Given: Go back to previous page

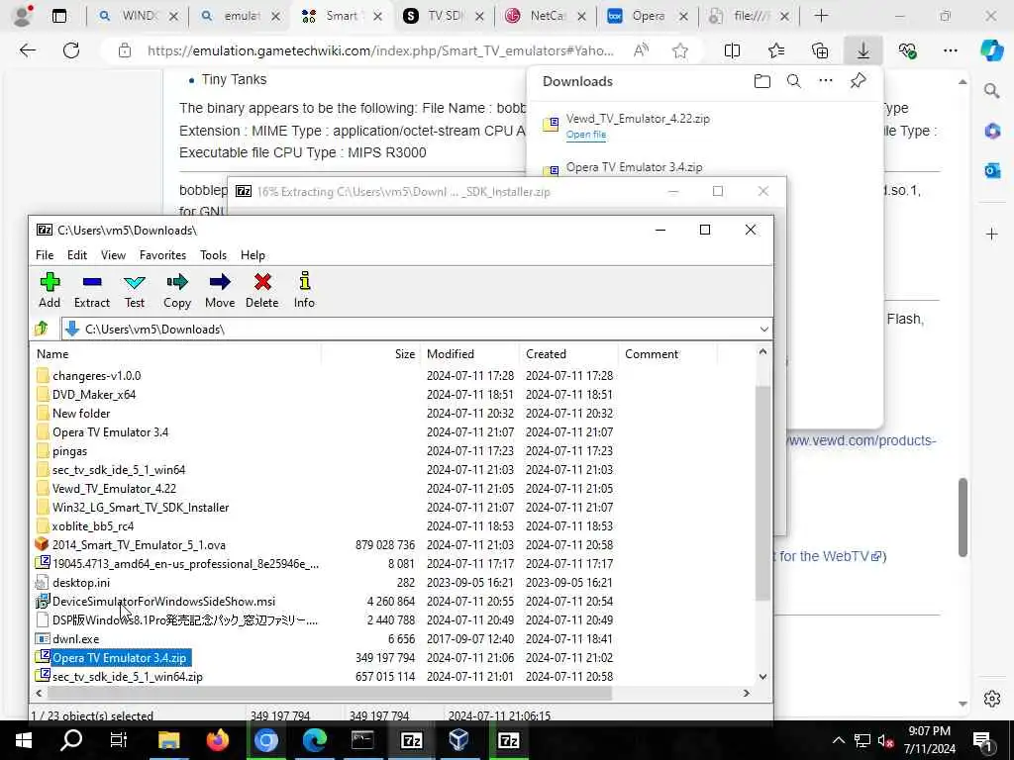Looking at the screenshot, I should 27,50.
